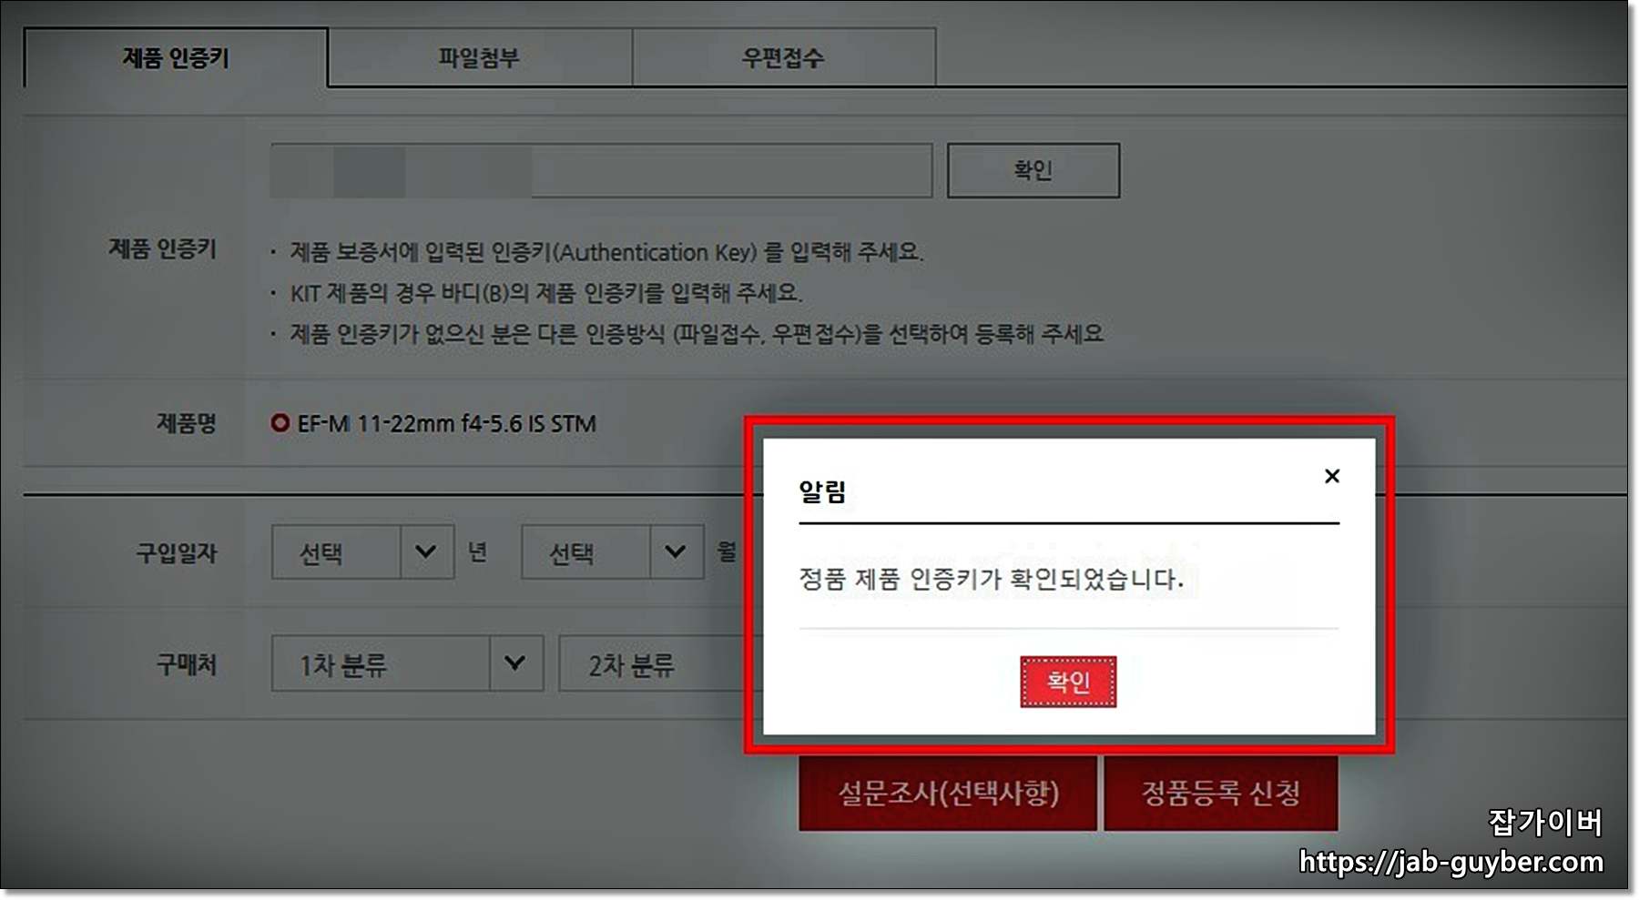
Task: Click the 제품명 label
Action: coord(187,423)
